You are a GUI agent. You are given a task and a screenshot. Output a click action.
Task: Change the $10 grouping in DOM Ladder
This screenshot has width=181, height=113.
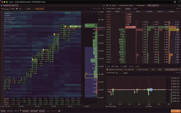119,9
